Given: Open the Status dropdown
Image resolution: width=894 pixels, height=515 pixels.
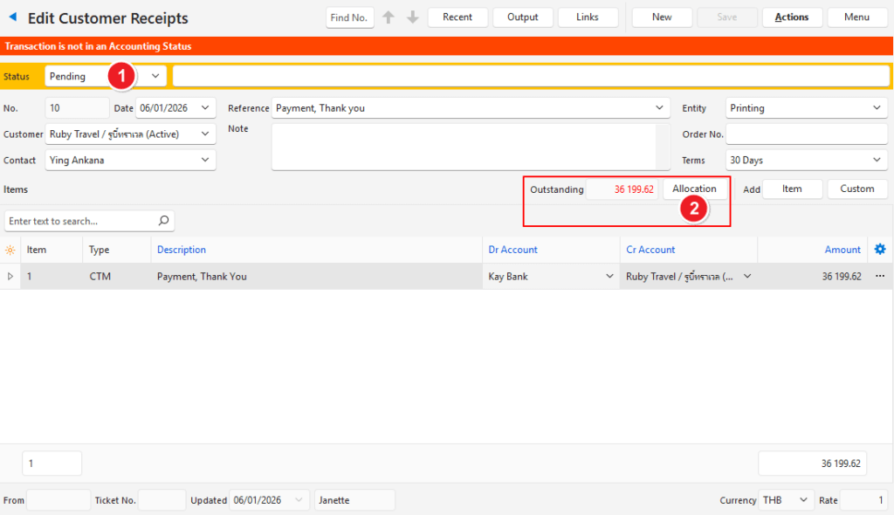Looking at the screenshot, I should pos(155,76).
